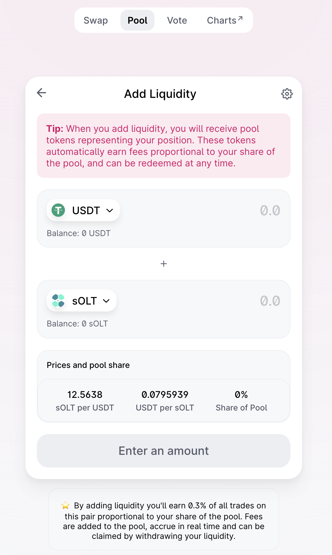Select the Pool tab
Viewport: 332px width, 555px height.
click(x=137, y=20)
